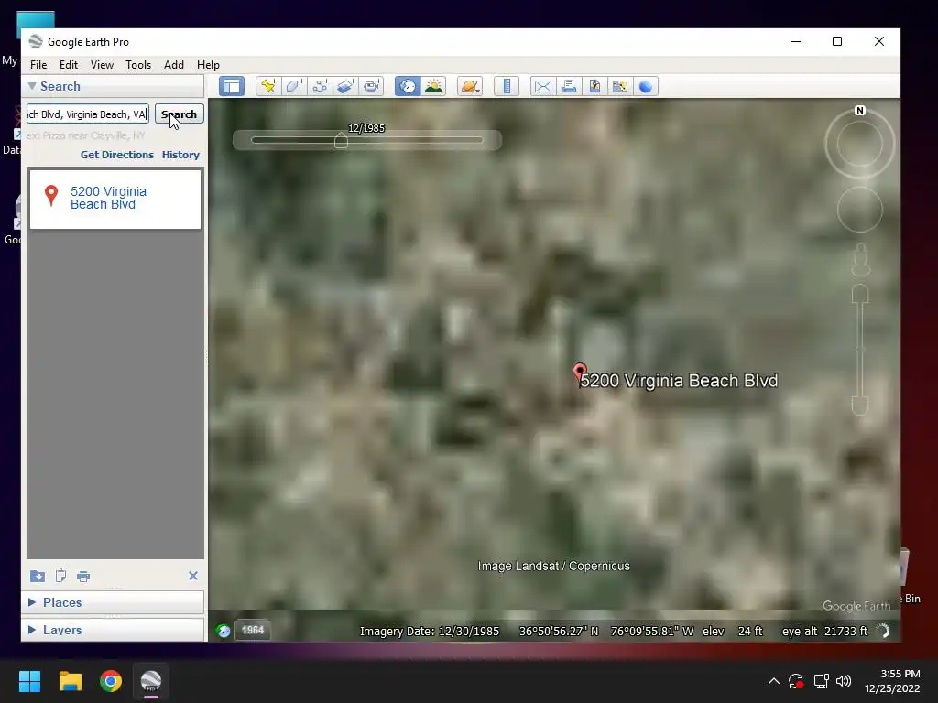Expand the Layers panel

click(32, 630)
